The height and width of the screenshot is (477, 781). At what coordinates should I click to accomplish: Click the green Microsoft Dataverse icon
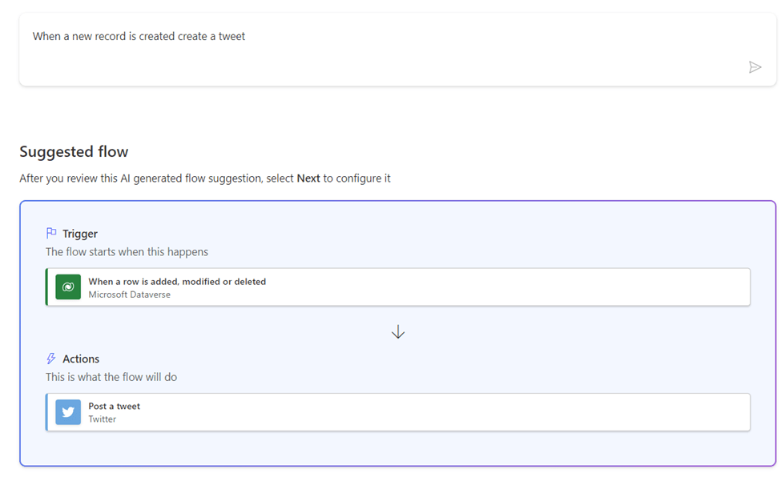[68, 287]
